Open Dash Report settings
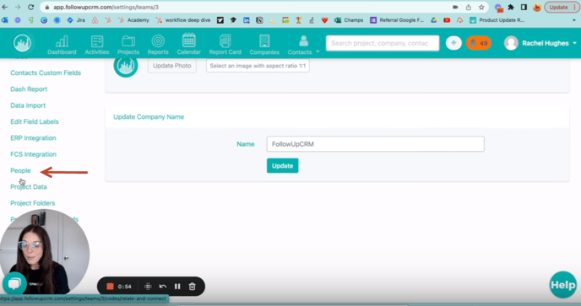Viewport: 581px width, 306px height. click(x=29, y=89)
